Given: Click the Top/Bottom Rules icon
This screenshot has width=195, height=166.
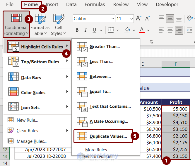Looking at the screenshot, I should tap(13, 62).
